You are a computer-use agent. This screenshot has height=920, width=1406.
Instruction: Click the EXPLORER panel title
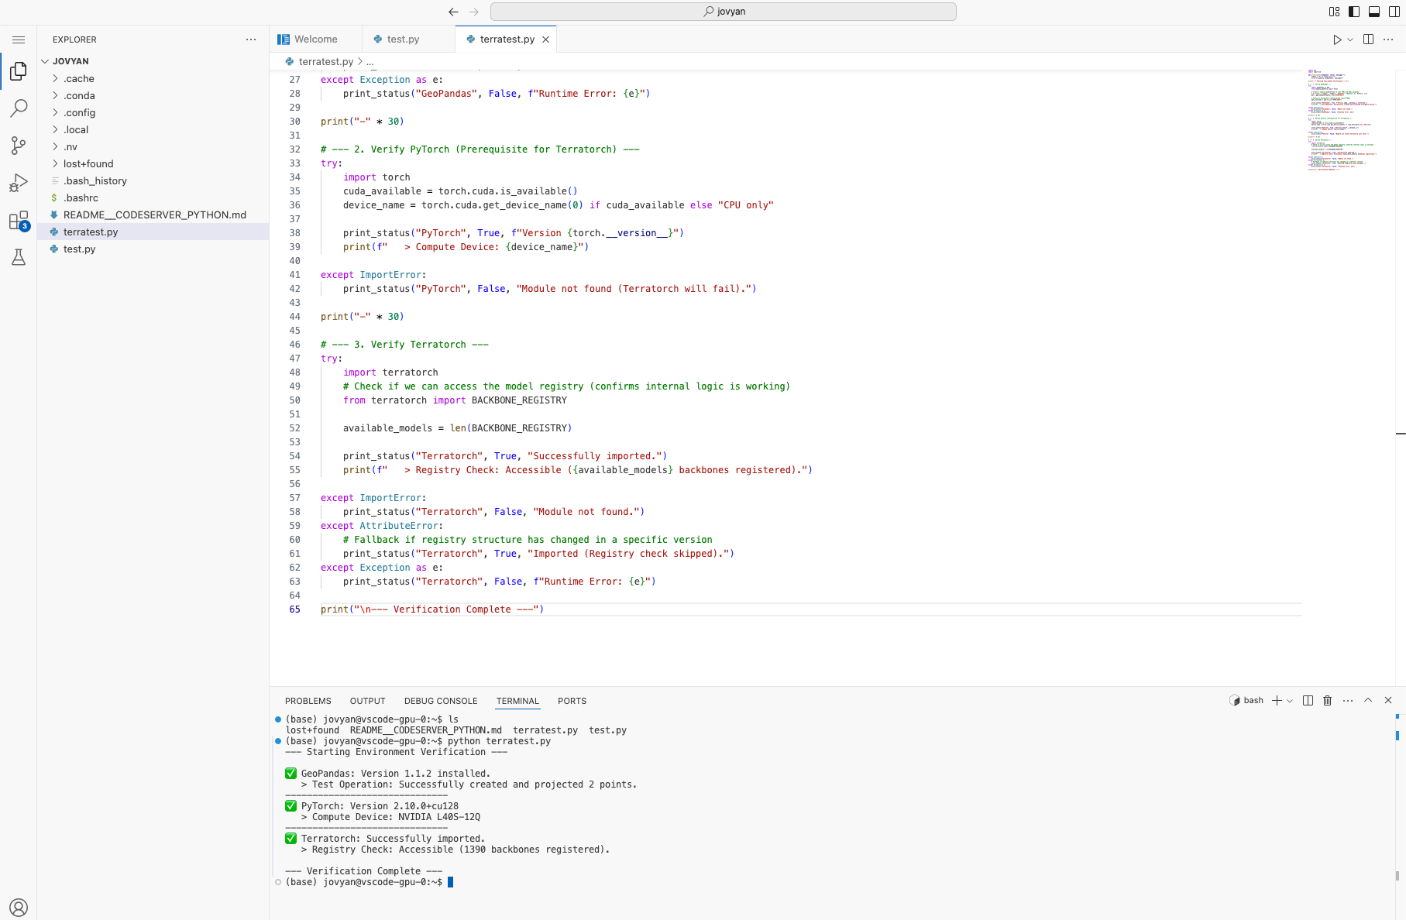(x=74, y=39)
